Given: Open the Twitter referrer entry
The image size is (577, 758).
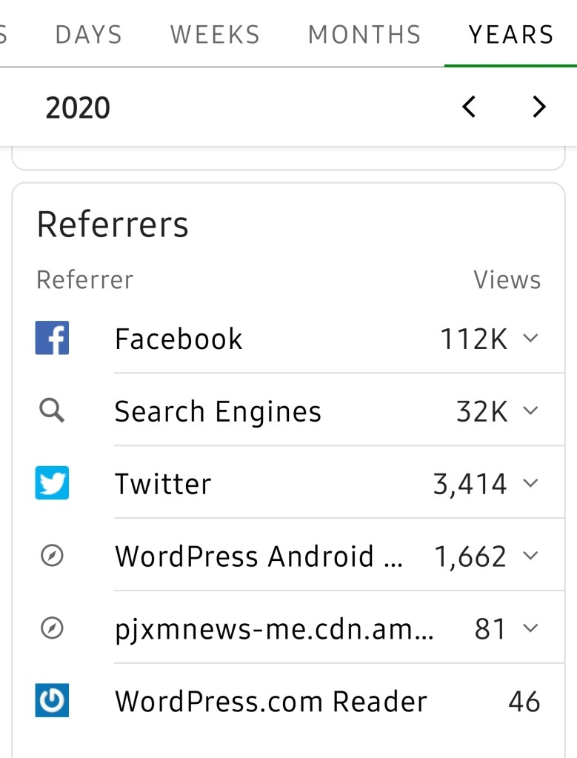Looking at the screenshot, I should click(x=163, y=484).
